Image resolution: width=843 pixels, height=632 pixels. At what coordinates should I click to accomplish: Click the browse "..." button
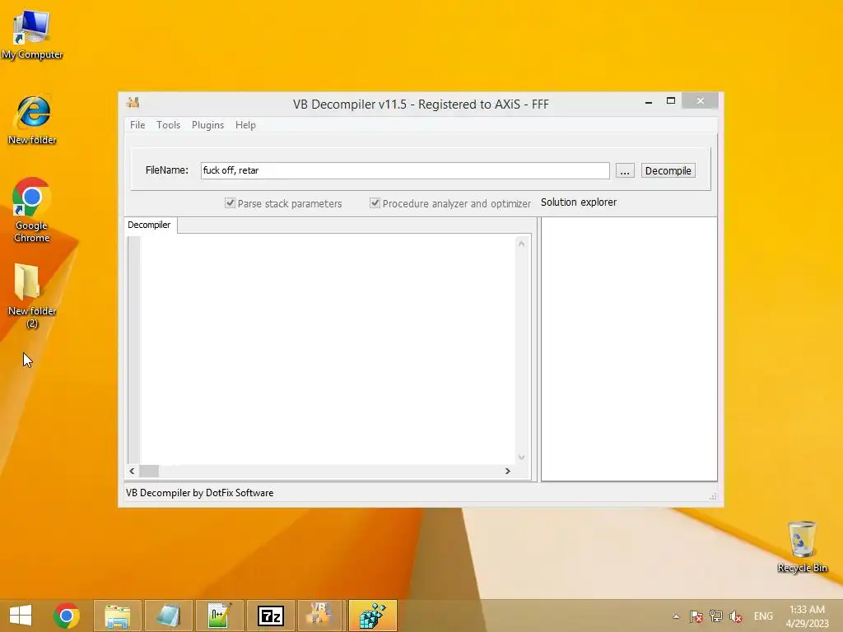pos(625,171)
